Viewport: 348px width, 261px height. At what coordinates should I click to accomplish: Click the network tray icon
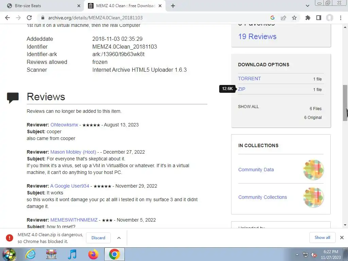coord(306,255)
